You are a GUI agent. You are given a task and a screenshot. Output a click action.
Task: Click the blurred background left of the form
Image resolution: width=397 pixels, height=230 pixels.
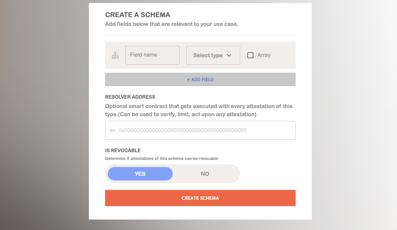pos(44,114)
